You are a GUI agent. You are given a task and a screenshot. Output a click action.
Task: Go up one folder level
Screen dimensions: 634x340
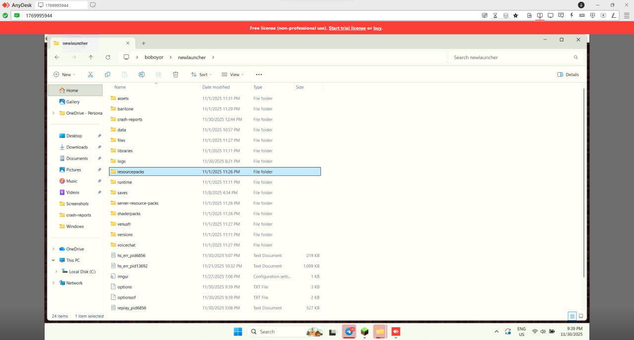(x=91, y=57)
